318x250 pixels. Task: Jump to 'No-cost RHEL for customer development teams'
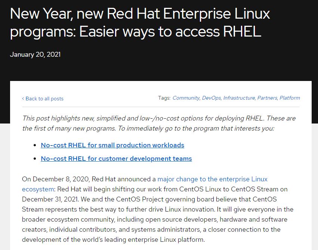pyautogui.click(x=116, y=159)
